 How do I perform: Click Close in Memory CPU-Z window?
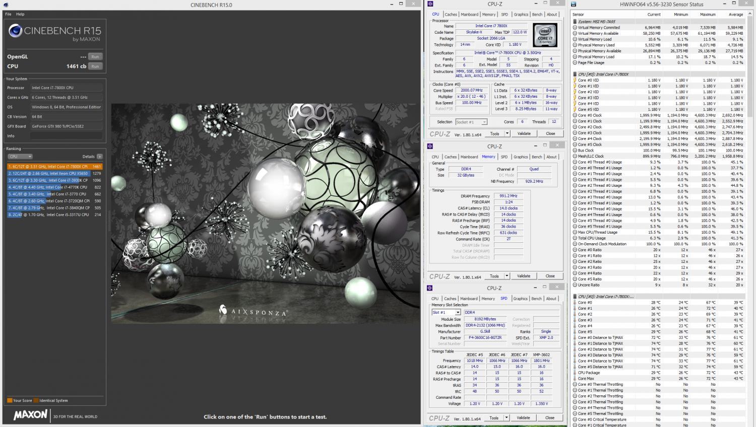(x=550, y=276)
